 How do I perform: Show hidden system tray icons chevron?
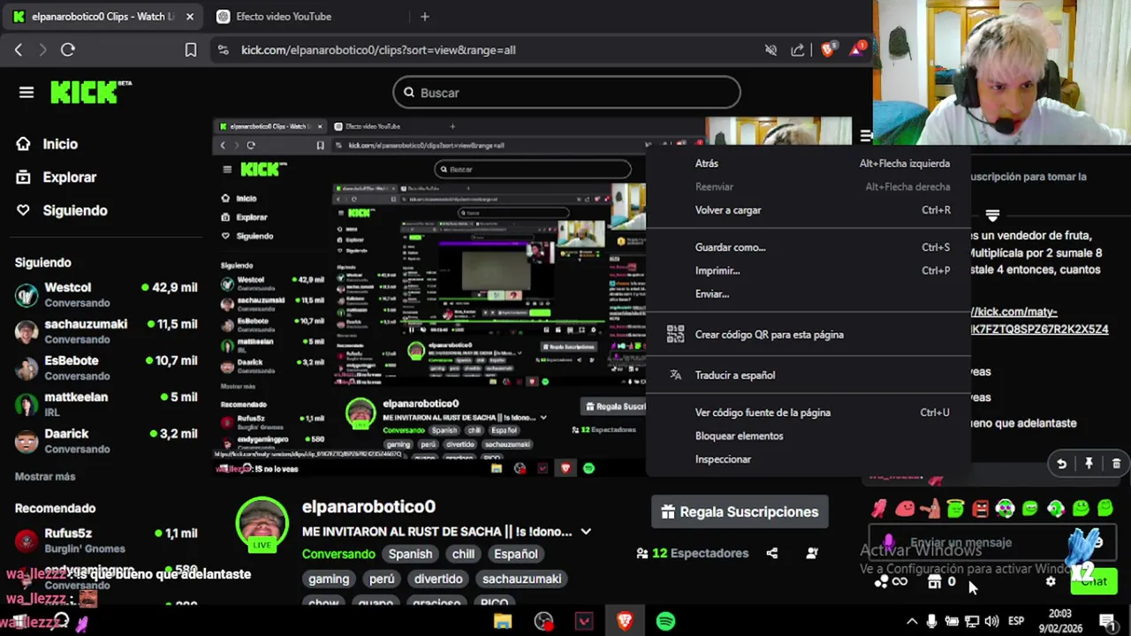[x=911, y=622]
